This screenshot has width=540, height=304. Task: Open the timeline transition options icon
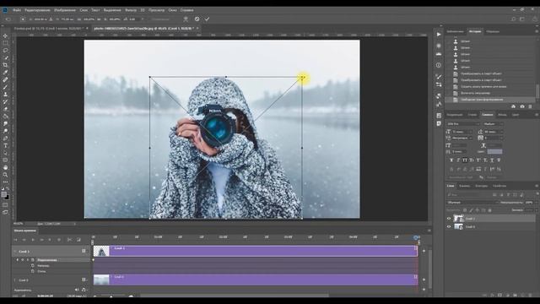(x=78, y=240)
